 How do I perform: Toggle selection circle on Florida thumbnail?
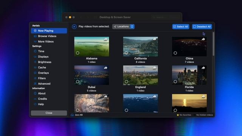pos(175,82)
